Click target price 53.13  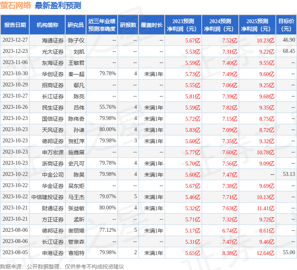[x=289, y=174]
